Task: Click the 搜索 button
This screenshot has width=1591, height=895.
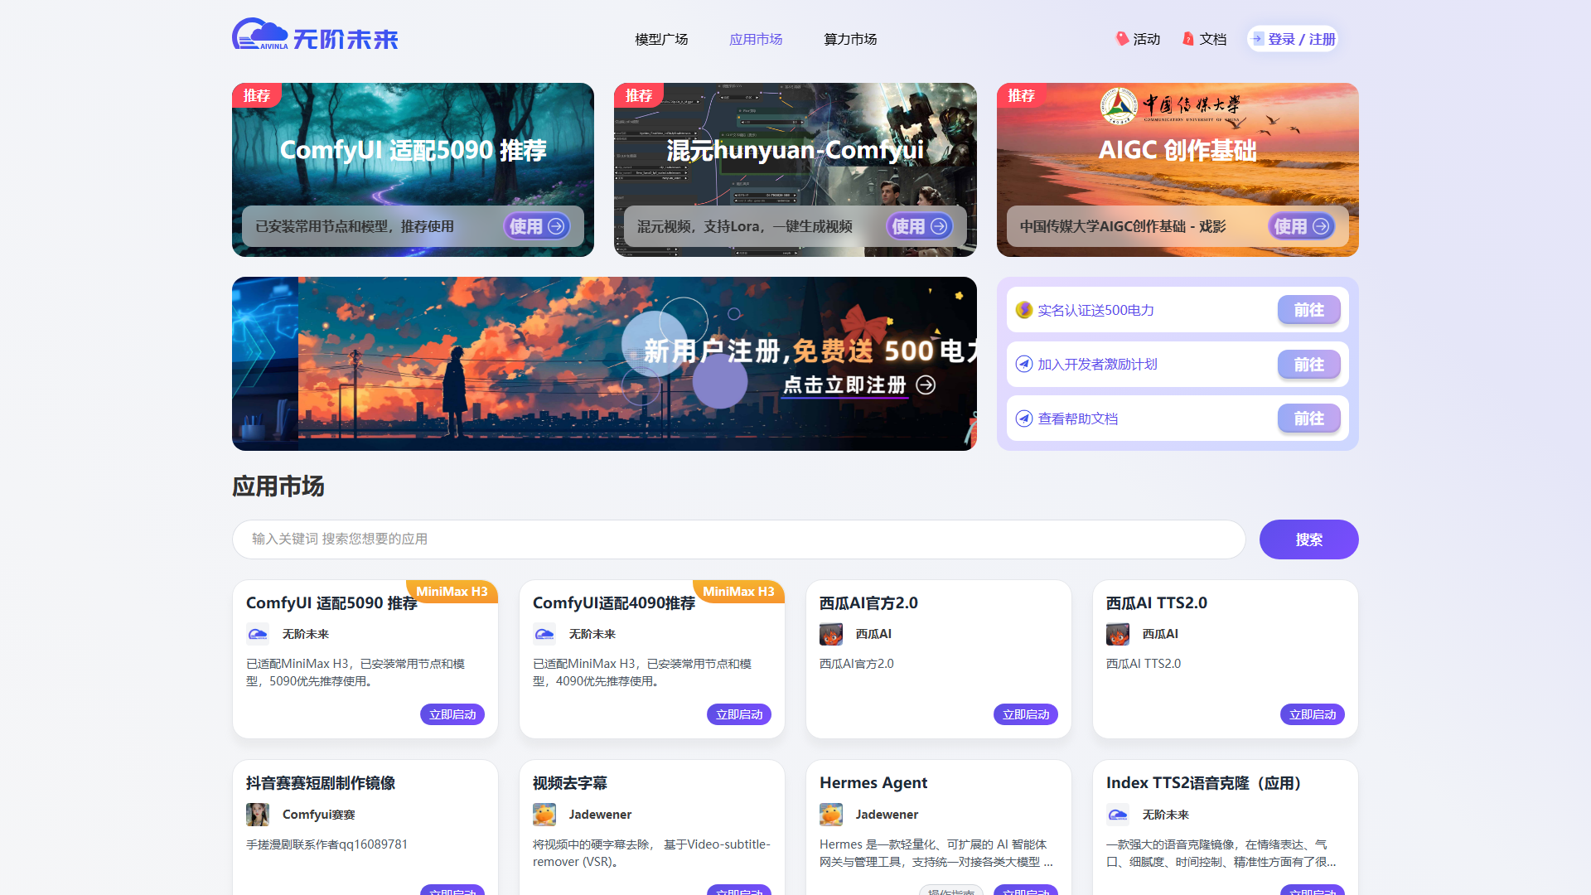Action: tap(1308, 539)
